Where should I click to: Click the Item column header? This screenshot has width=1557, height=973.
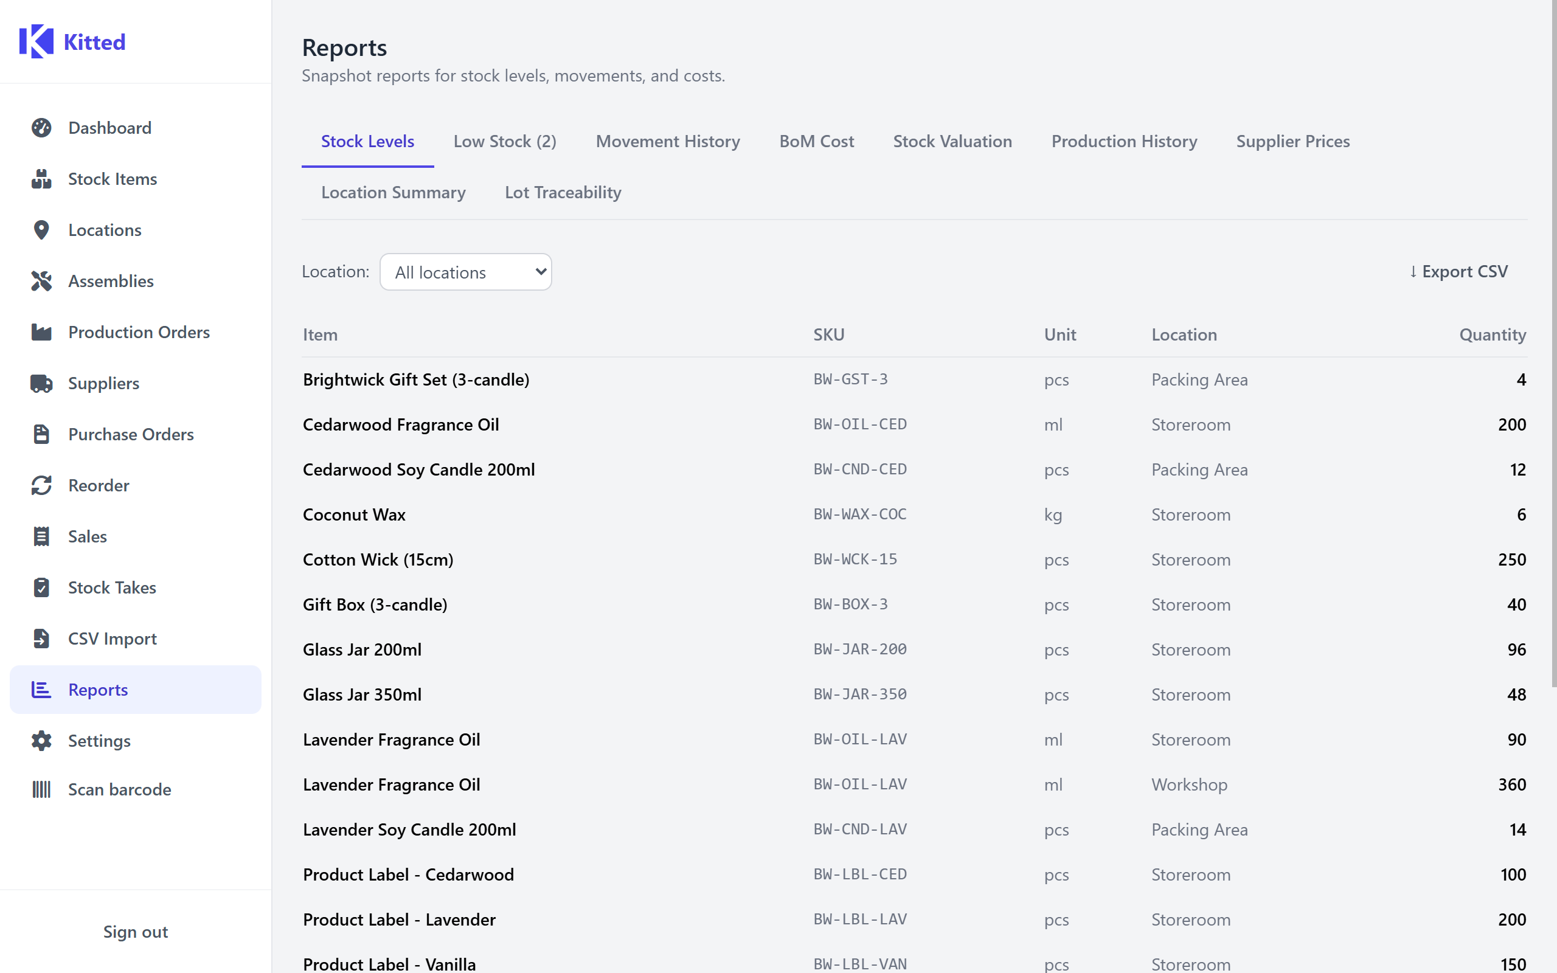321,334
